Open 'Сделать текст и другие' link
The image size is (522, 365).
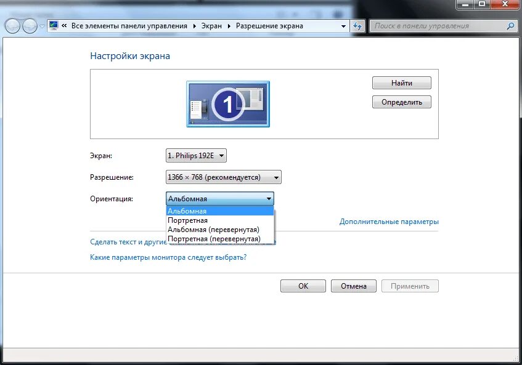click(128, 242)
